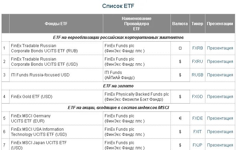
Task: Click the Презентации column header
Action: tap(220, 24)
